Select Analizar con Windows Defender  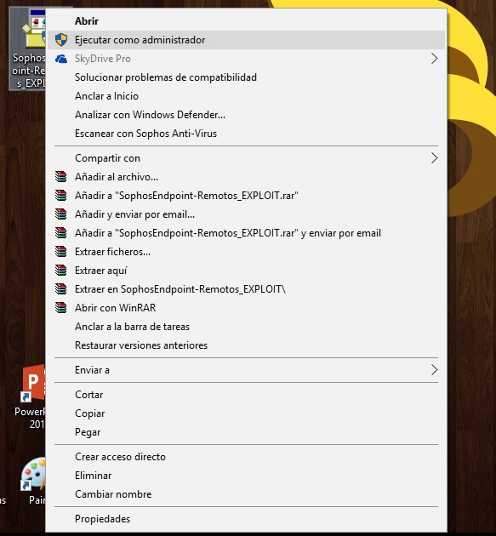[x=246, y=115]
